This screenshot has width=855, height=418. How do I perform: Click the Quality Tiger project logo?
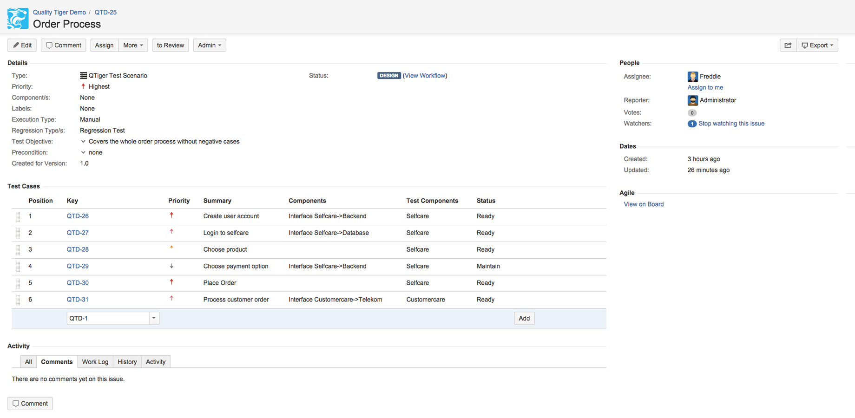[x=18, y=19]
